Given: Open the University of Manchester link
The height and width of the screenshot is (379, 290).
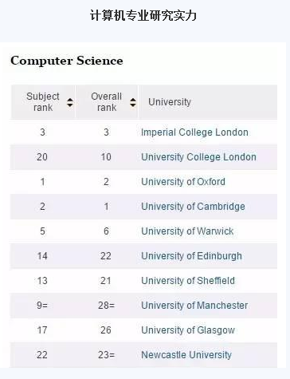Looking at the screenshot, I should 194,306.
